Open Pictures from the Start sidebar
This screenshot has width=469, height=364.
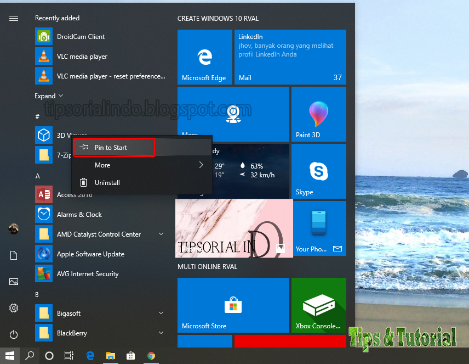pos(14,282)
